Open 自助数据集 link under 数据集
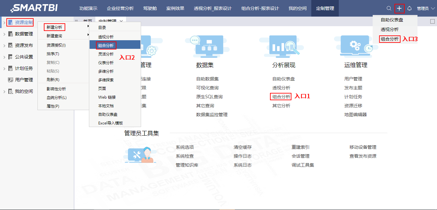 [208, 79]
